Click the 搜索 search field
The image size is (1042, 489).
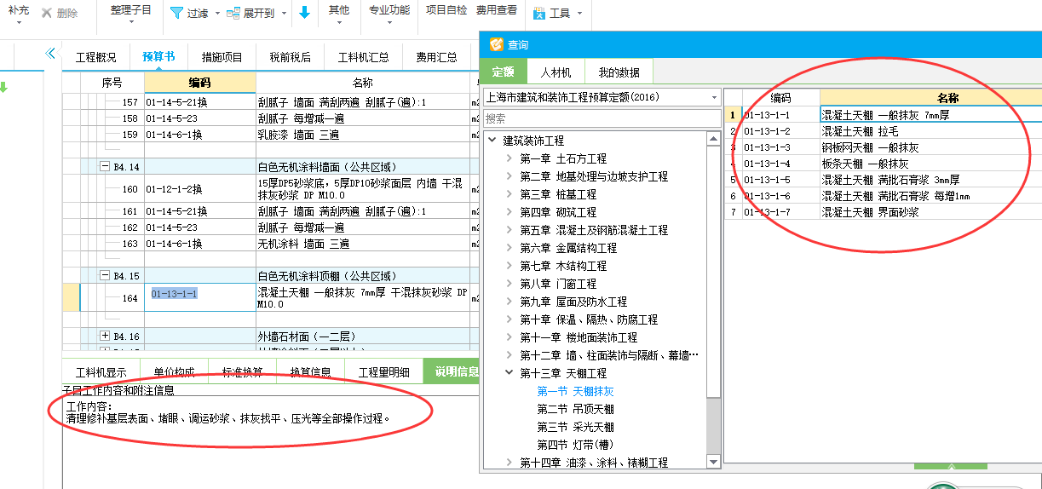601,118
